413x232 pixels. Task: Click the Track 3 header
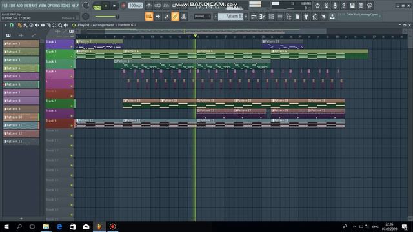coord(60,64)
